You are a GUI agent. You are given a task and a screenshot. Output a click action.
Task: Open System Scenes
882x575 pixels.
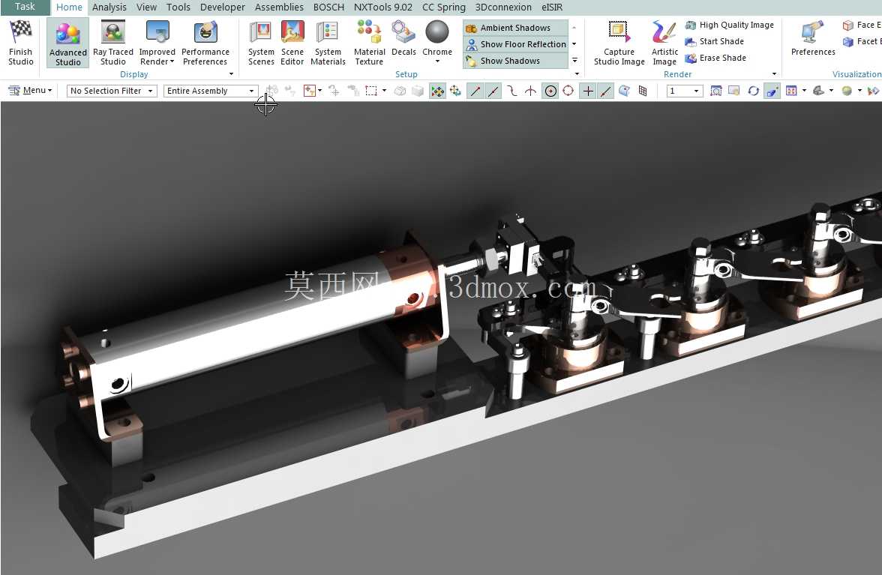(x=261, y=43)
